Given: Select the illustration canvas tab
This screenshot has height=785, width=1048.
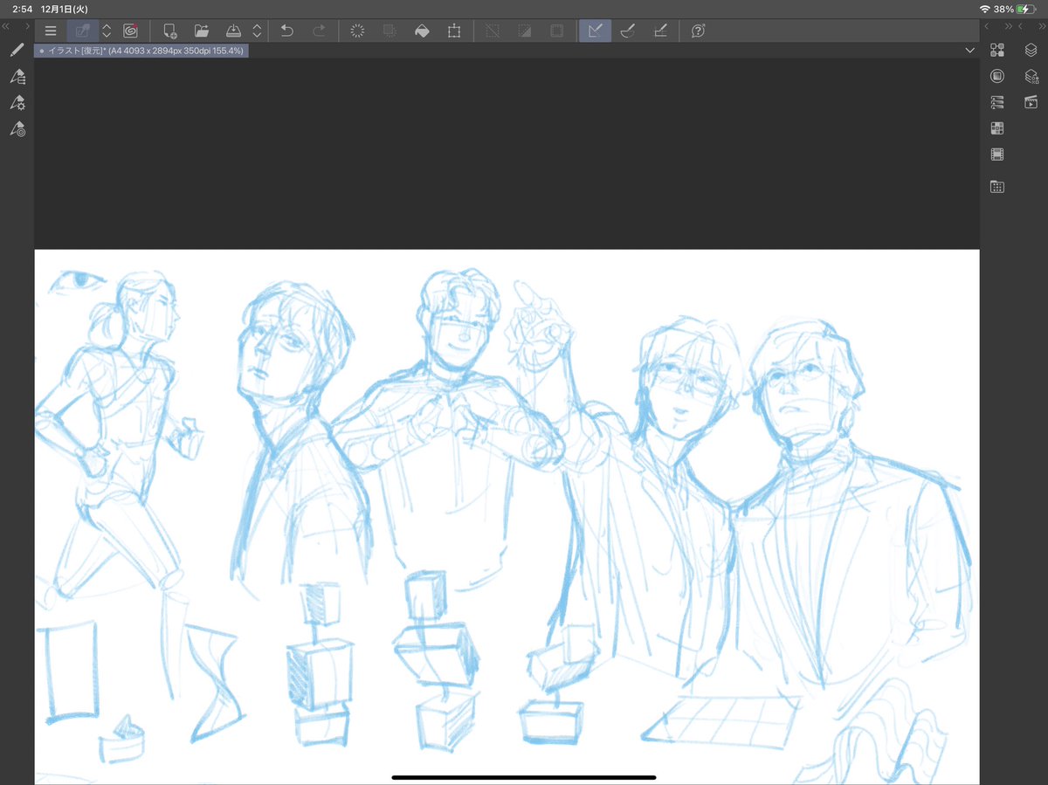Looking at the screenshot, I should pyautogui.click(x=141, y=51).
